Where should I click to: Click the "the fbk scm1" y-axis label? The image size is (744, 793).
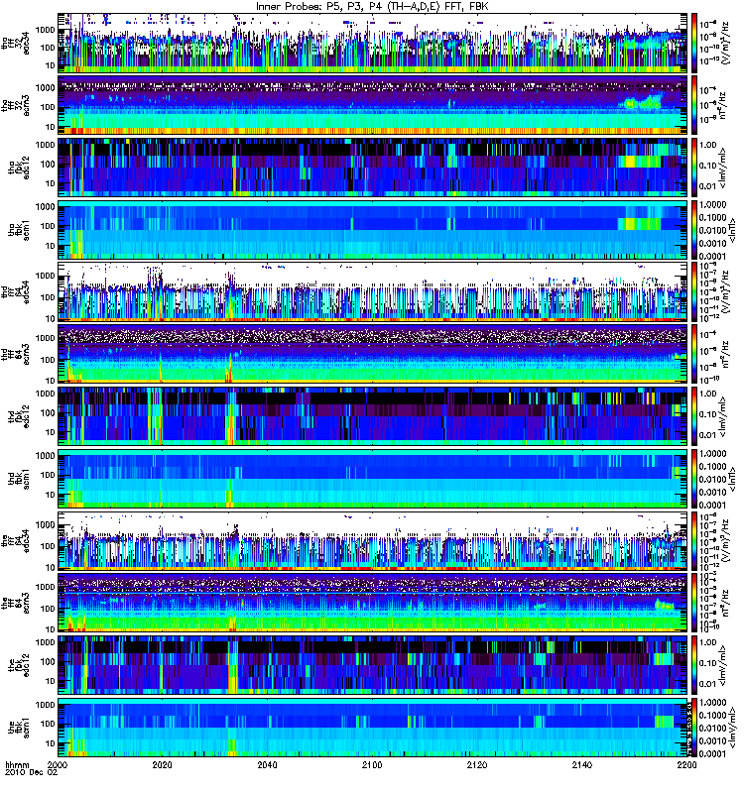click(19, 728)
